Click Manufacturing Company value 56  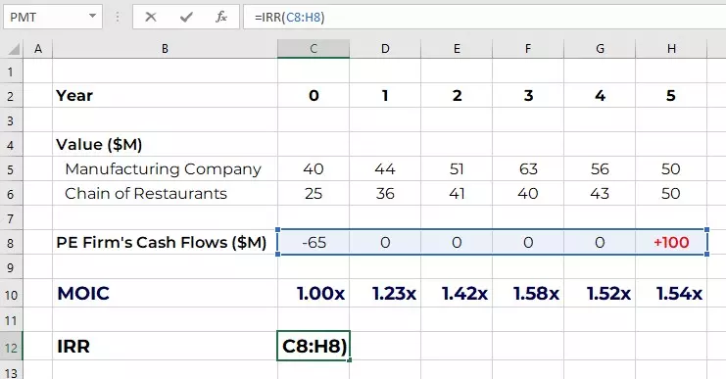click(600, 168)
